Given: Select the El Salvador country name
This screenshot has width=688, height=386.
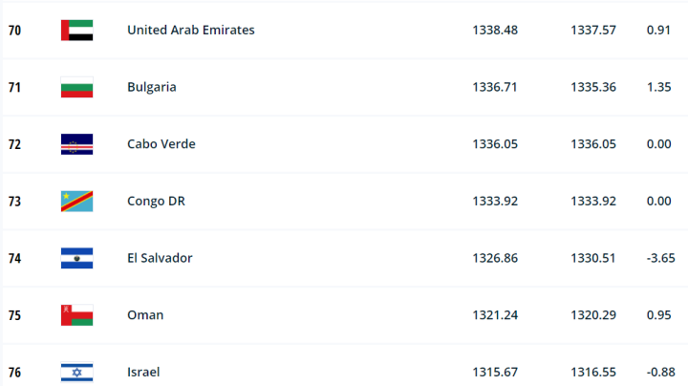Looking at the screenshot, I should 160,258.
